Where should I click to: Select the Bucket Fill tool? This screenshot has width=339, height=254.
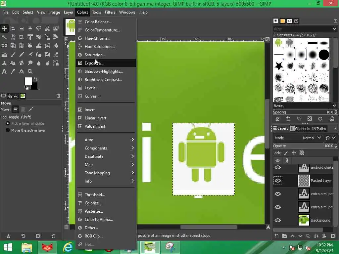coord(56,46)
